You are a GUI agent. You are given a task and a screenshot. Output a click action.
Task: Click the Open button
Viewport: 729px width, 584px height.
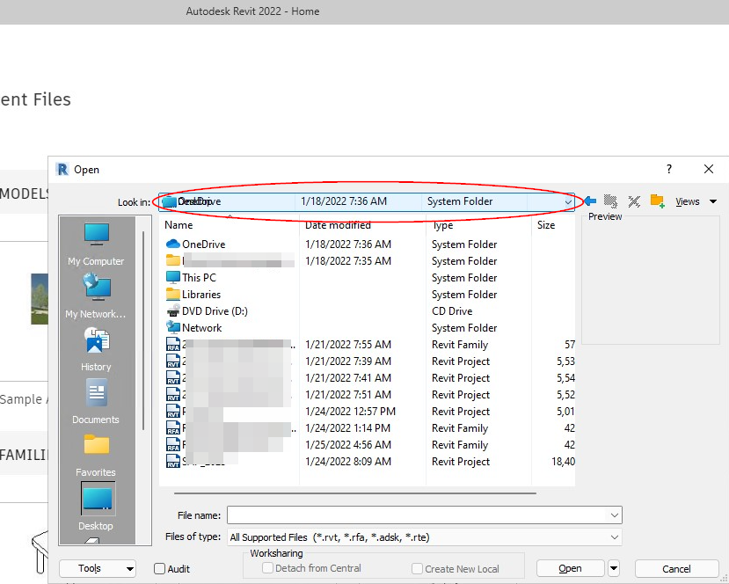click(570, 568)
